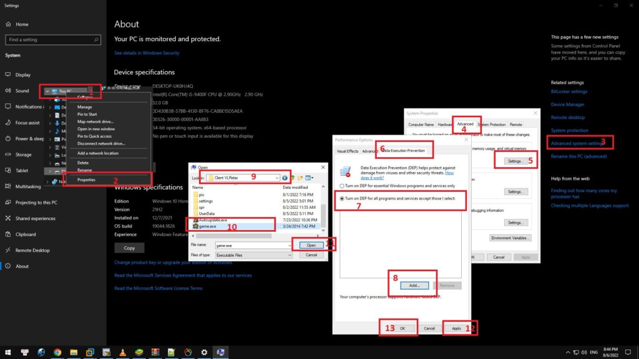This screenshot has width=639, height=359.
Task: Open Storage settings in sidebar
Action: coord(23,155)
